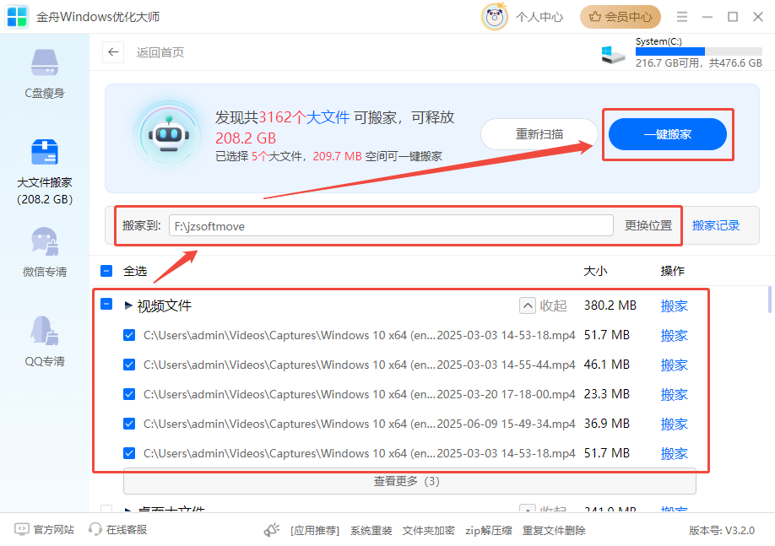Click the back arrow to 返回首页
The height and width of the screenshot is (546, 775).
pos(113,52)
